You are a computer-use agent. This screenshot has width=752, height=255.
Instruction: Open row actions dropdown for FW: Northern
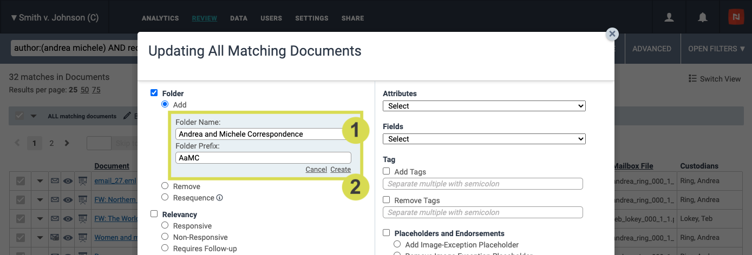pos(40,200)
